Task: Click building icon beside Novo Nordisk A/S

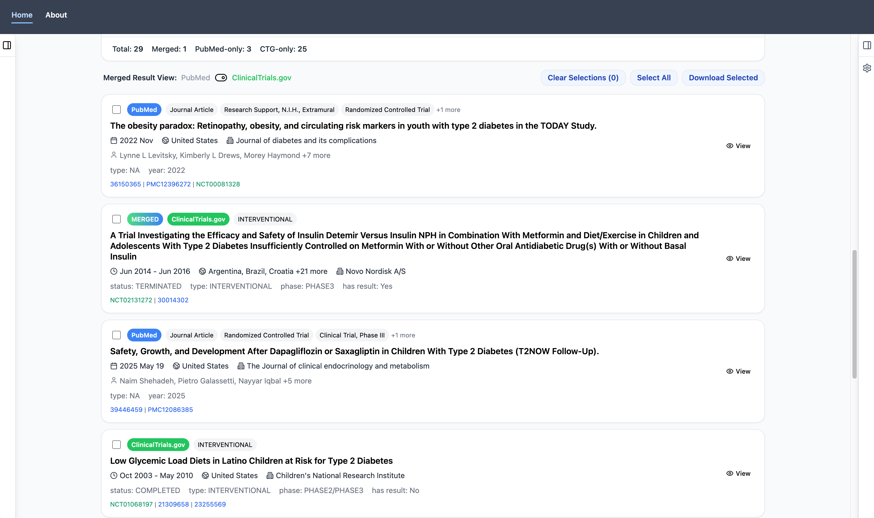Action: coord(340,271)
